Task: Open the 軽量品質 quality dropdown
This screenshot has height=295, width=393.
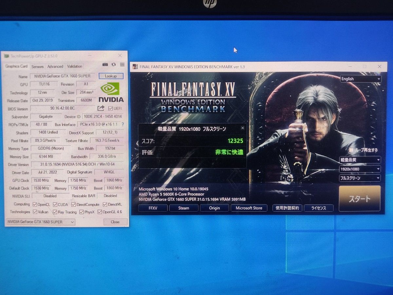Action: coord(360,160)
